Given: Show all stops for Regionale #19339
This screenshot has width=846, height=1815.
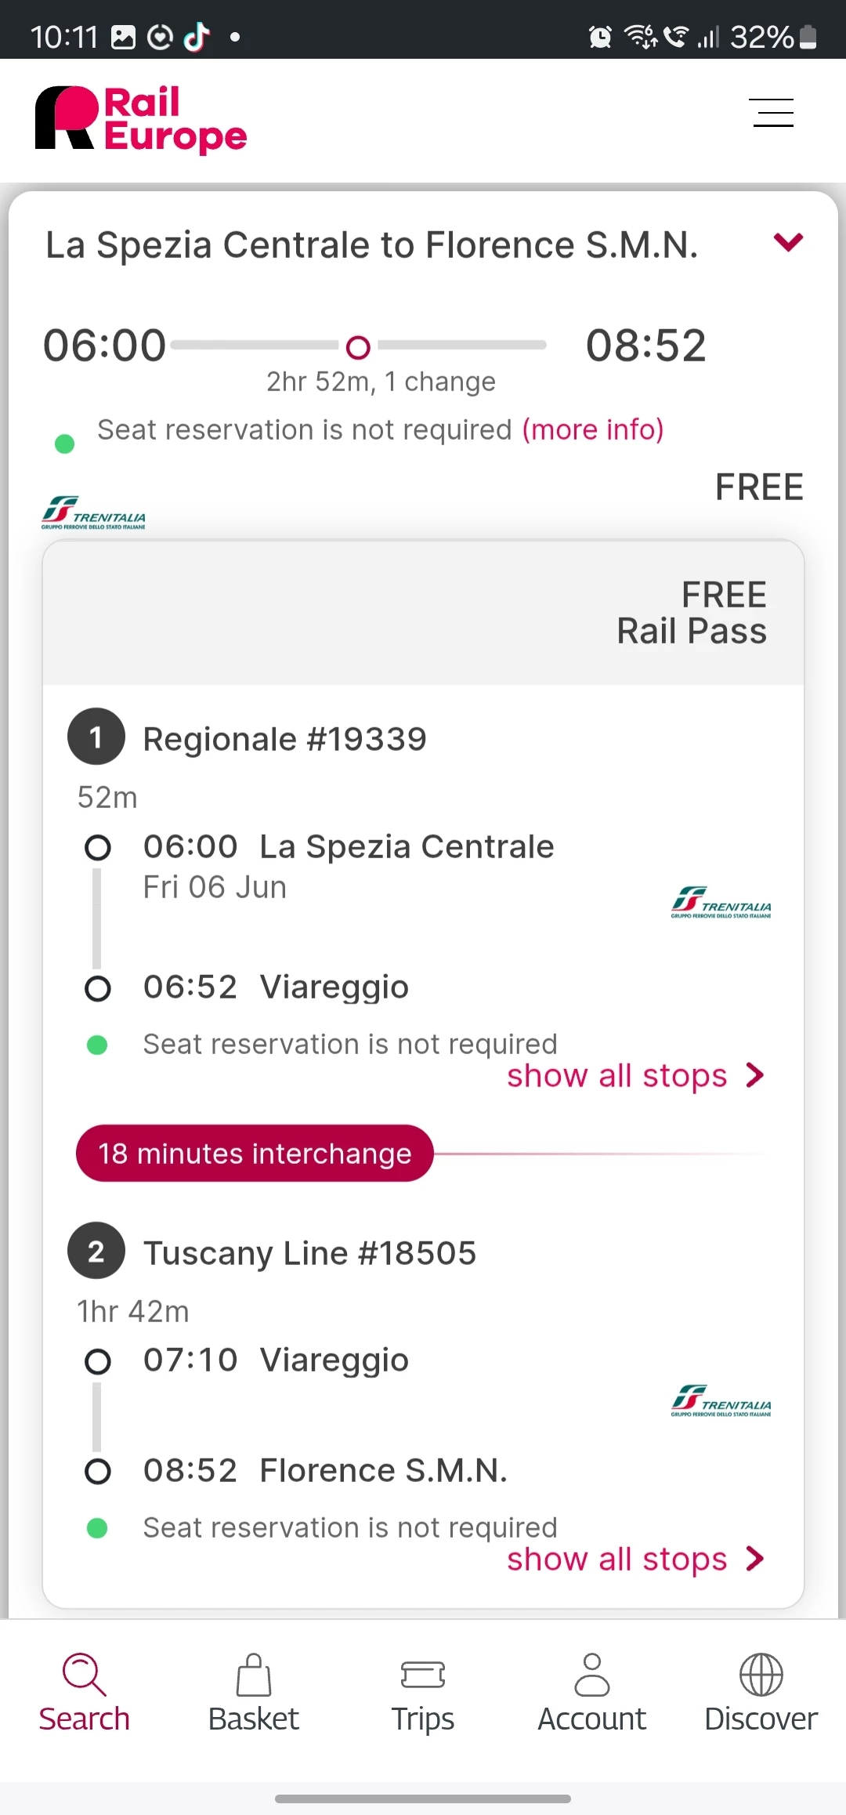Looking at the screenshot, I should pyautogui.click(x=634, y=1076).
